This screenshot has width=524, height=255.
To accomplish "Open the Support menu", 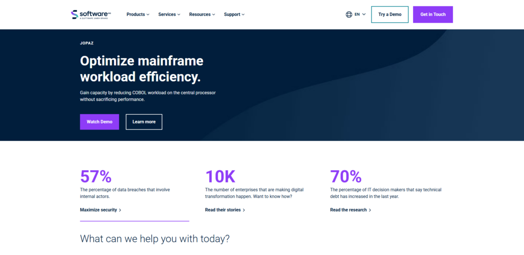I will click(x=234, y=14).
